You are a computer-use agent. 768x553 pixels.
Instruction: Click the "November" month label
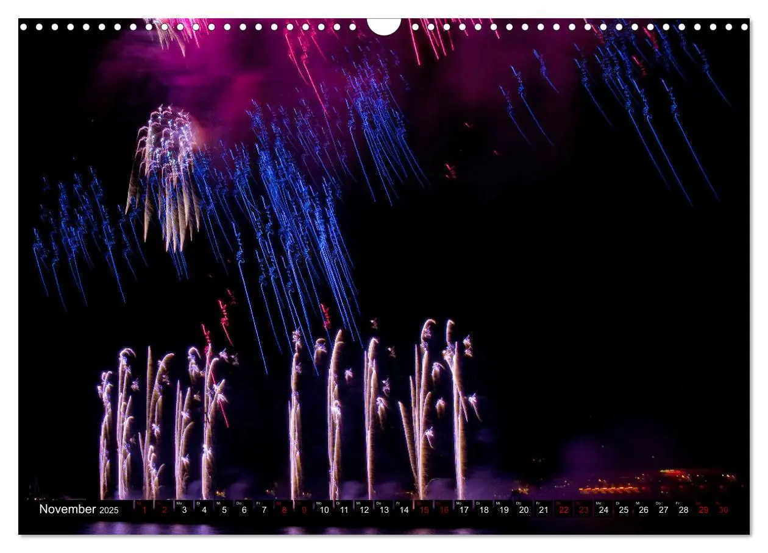[68, 509]
